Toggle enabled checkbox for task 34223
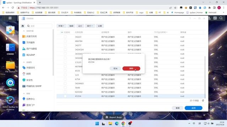227x127 pixels. tap(65, 37)
